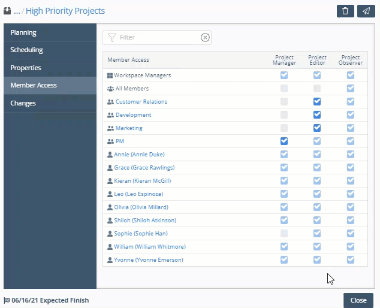Uncheck Project Editor for Customer Relations
The image size is (380, 308).
[x=317, y=102]
